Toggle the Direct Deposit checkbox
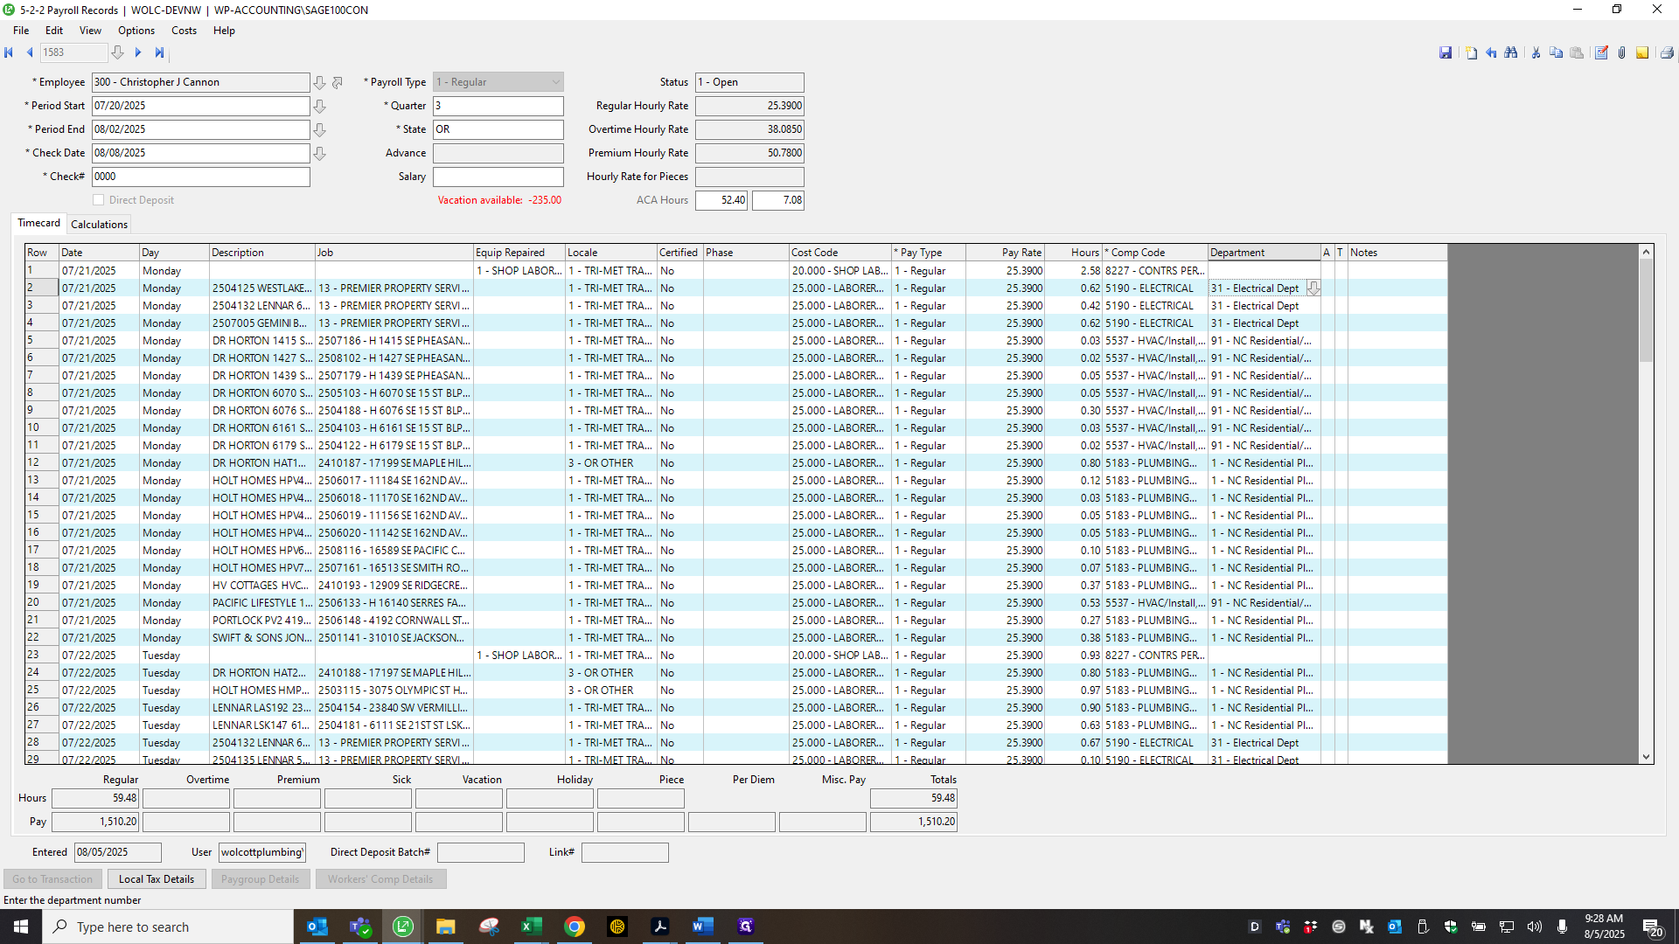Image resolution: width=1679 pixels, height=944 pixels. pyautogui.click(x=99, y=200)
